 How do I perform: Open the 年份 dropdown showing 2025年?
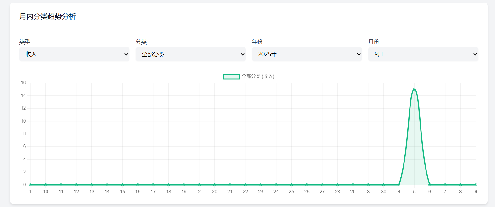pyautogui.click(x=307, y=54)
